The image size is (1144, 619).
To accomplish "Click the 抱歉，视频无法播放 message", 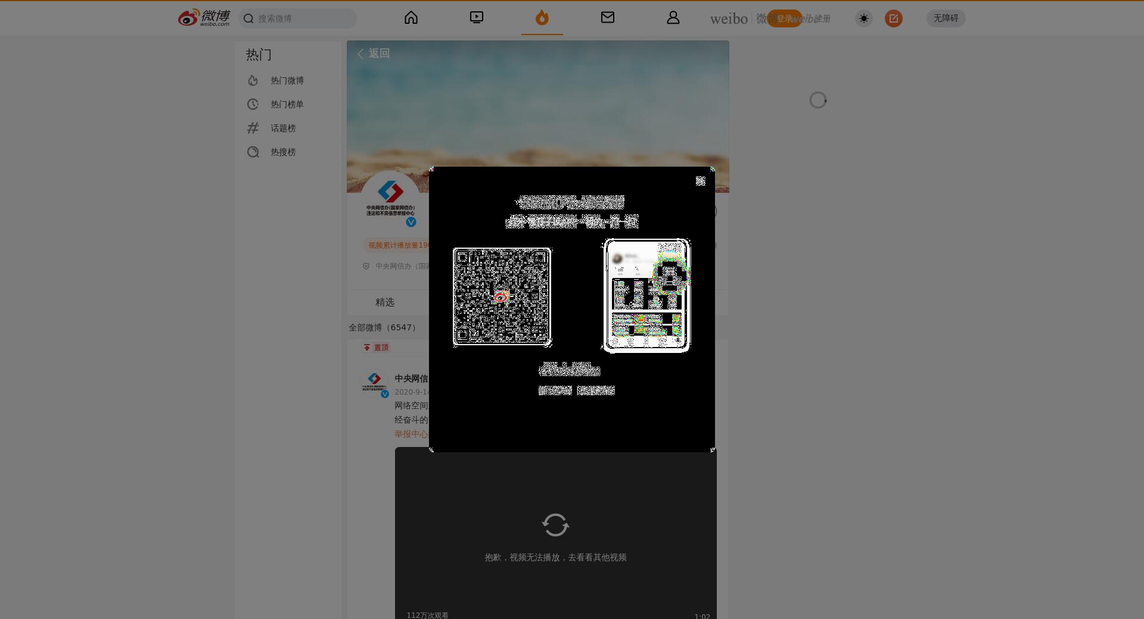I will [x=555, y=558].
